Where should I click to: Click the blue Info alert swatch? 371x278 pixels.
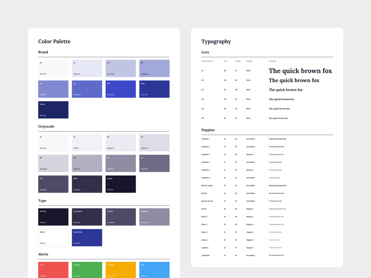154,270
